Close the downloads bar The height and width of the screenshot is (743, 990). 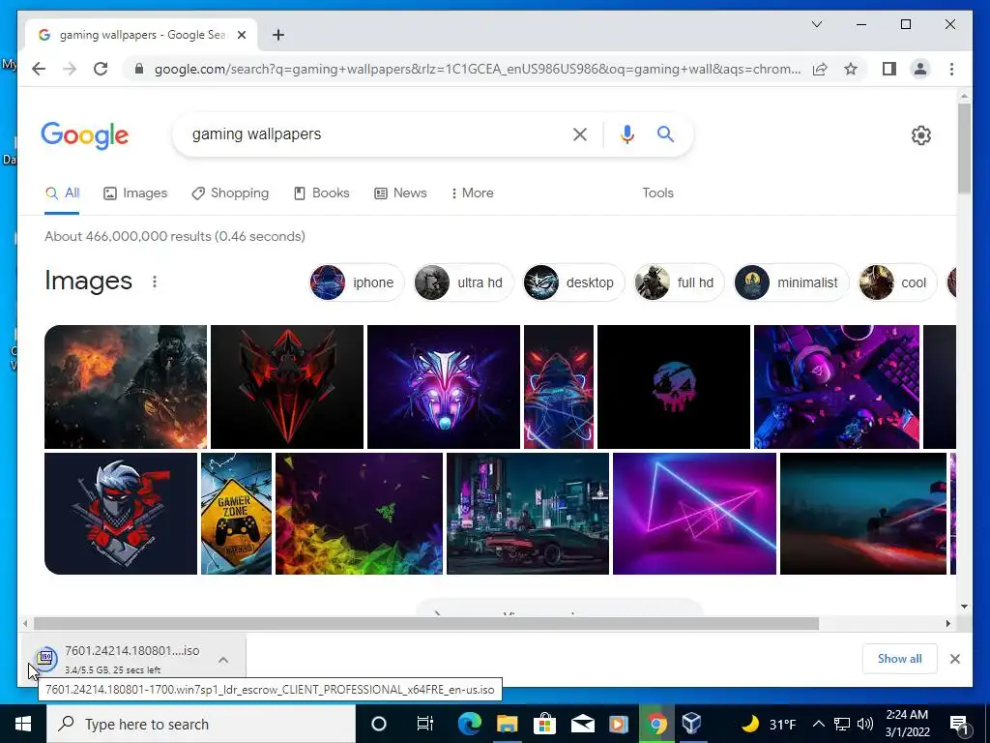tap(954, 659)
